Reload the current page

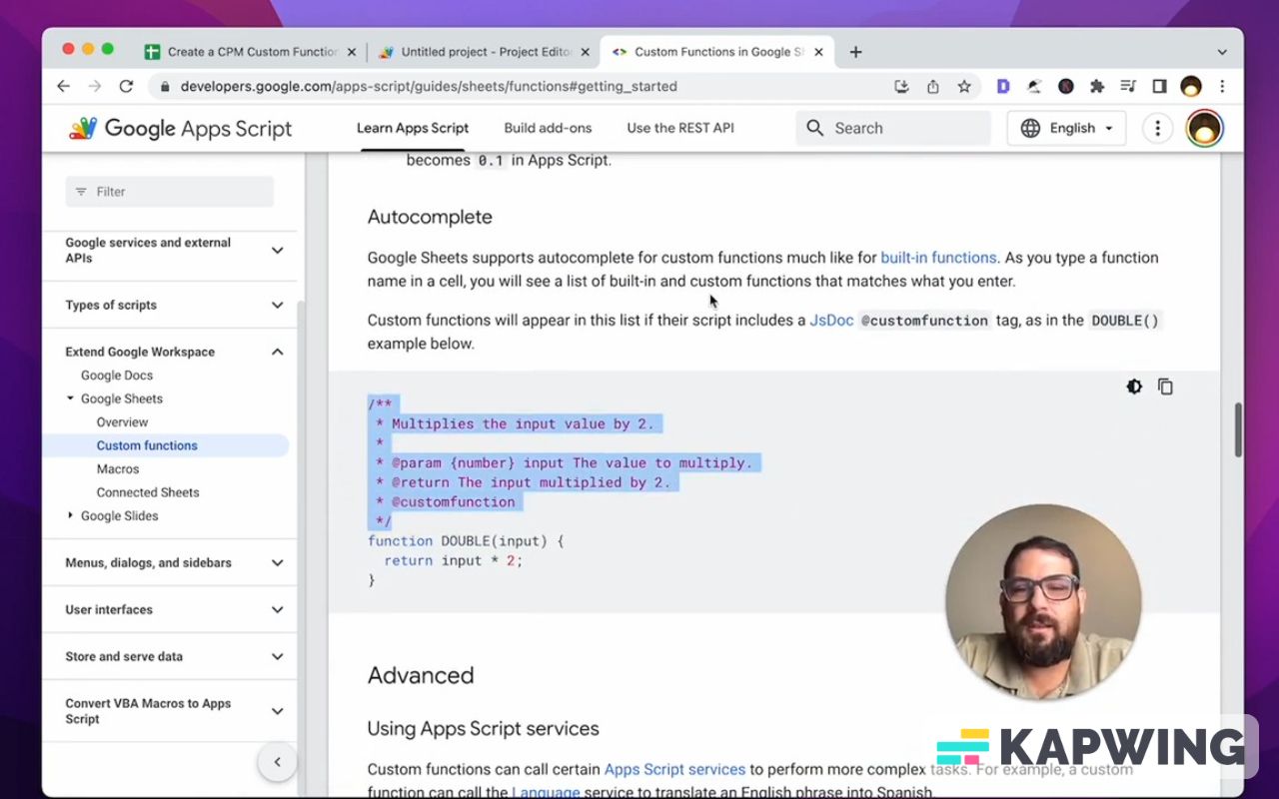[126, 86]
